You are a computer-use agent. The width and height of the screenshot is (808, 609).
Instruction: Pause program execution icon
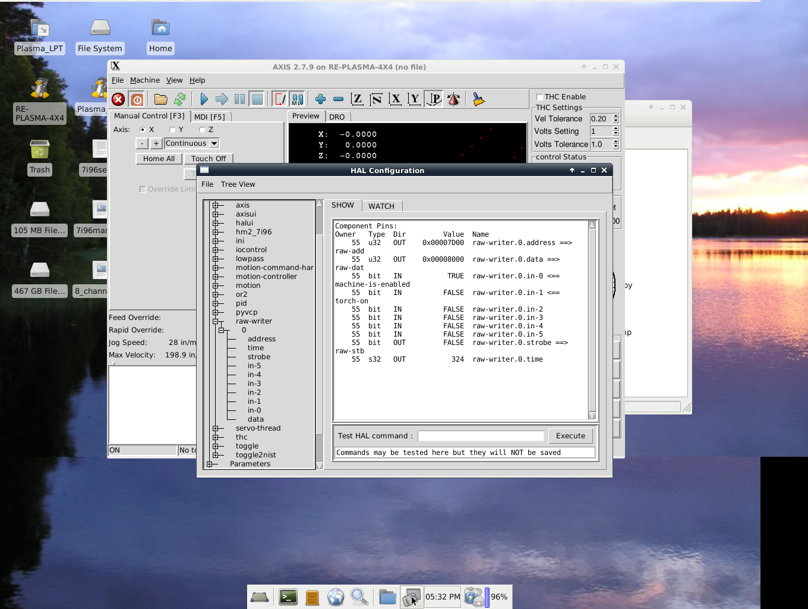click(x=239, y=99)
